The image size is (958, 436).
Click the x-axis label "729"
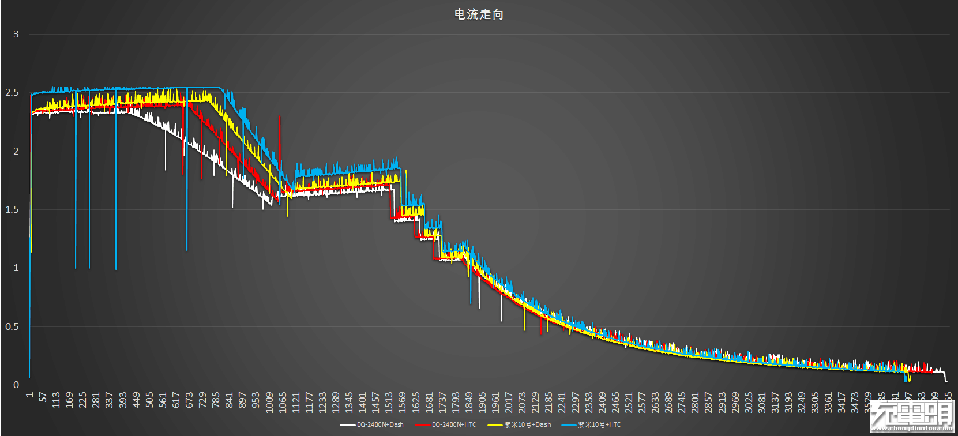[202, 400]
